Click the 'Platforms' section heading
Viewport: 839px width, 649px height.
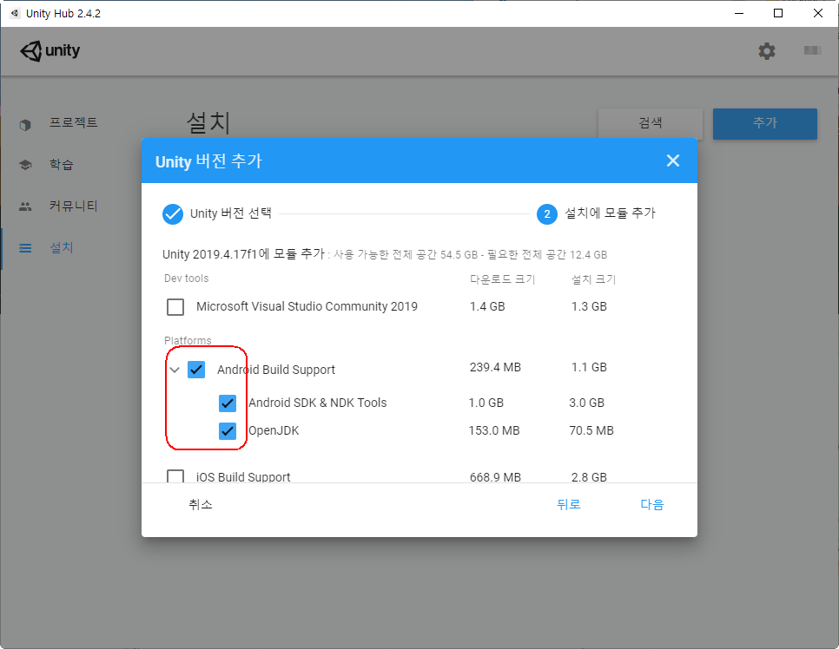[188, 340]
